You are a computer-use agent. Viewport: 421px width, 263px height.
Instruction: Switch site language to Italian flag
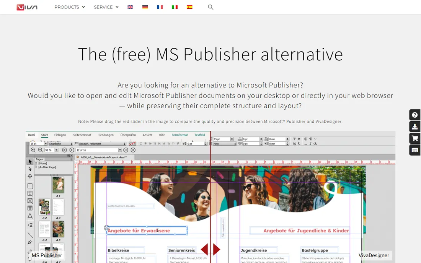[x=175, y=7]
